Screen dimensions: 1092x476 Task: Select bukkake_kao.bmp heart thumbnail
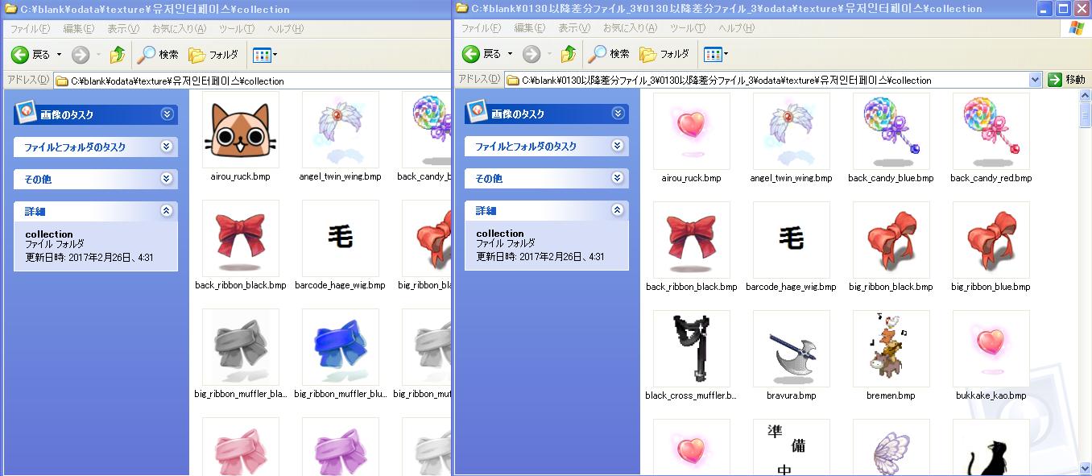pyautogui.click(x=991, y=349)
